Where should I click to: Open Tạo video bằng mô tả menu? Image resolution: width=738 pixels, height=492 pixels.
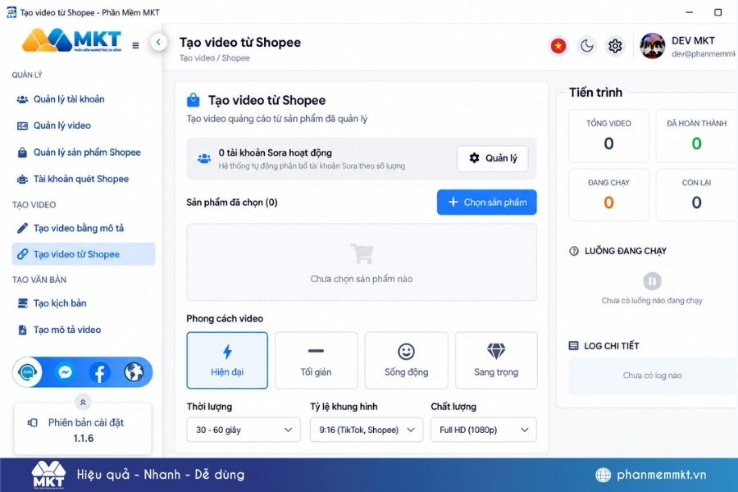pos(84,228)
